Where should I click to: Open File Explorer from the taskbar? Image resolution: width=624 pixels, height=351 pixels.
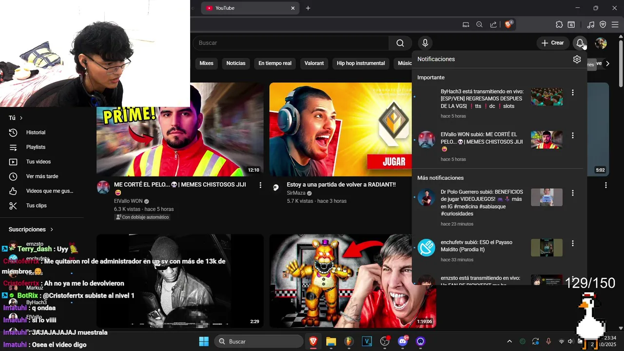[x=331, y=341]
